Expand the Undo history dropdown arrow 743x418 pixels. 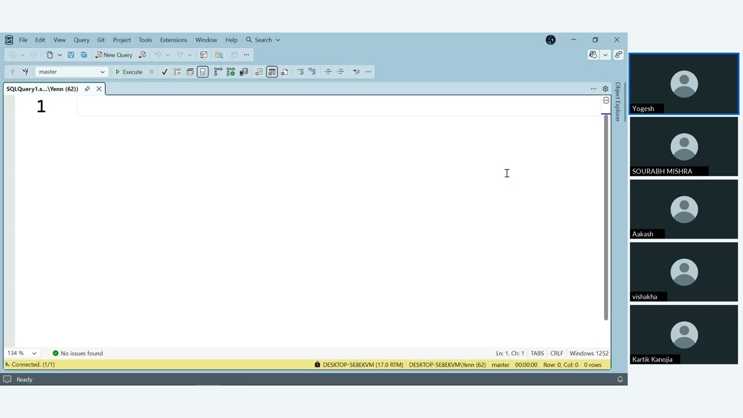(x=167, y=55)
